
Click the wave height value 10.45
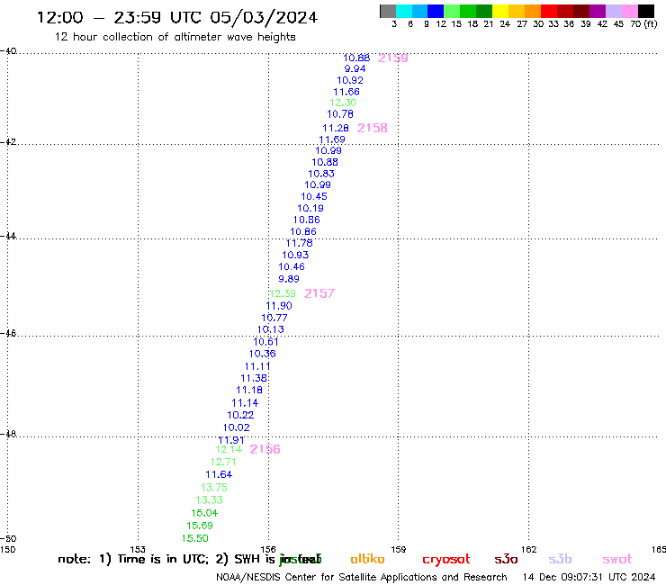(314, 196)
